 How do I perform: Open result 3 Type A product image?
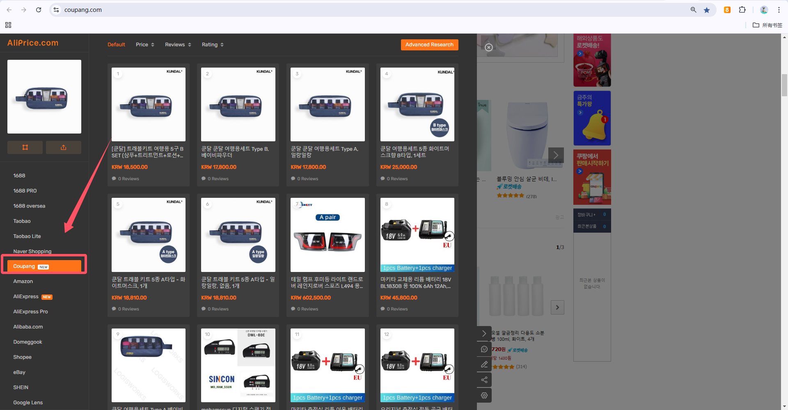(328, 104)
